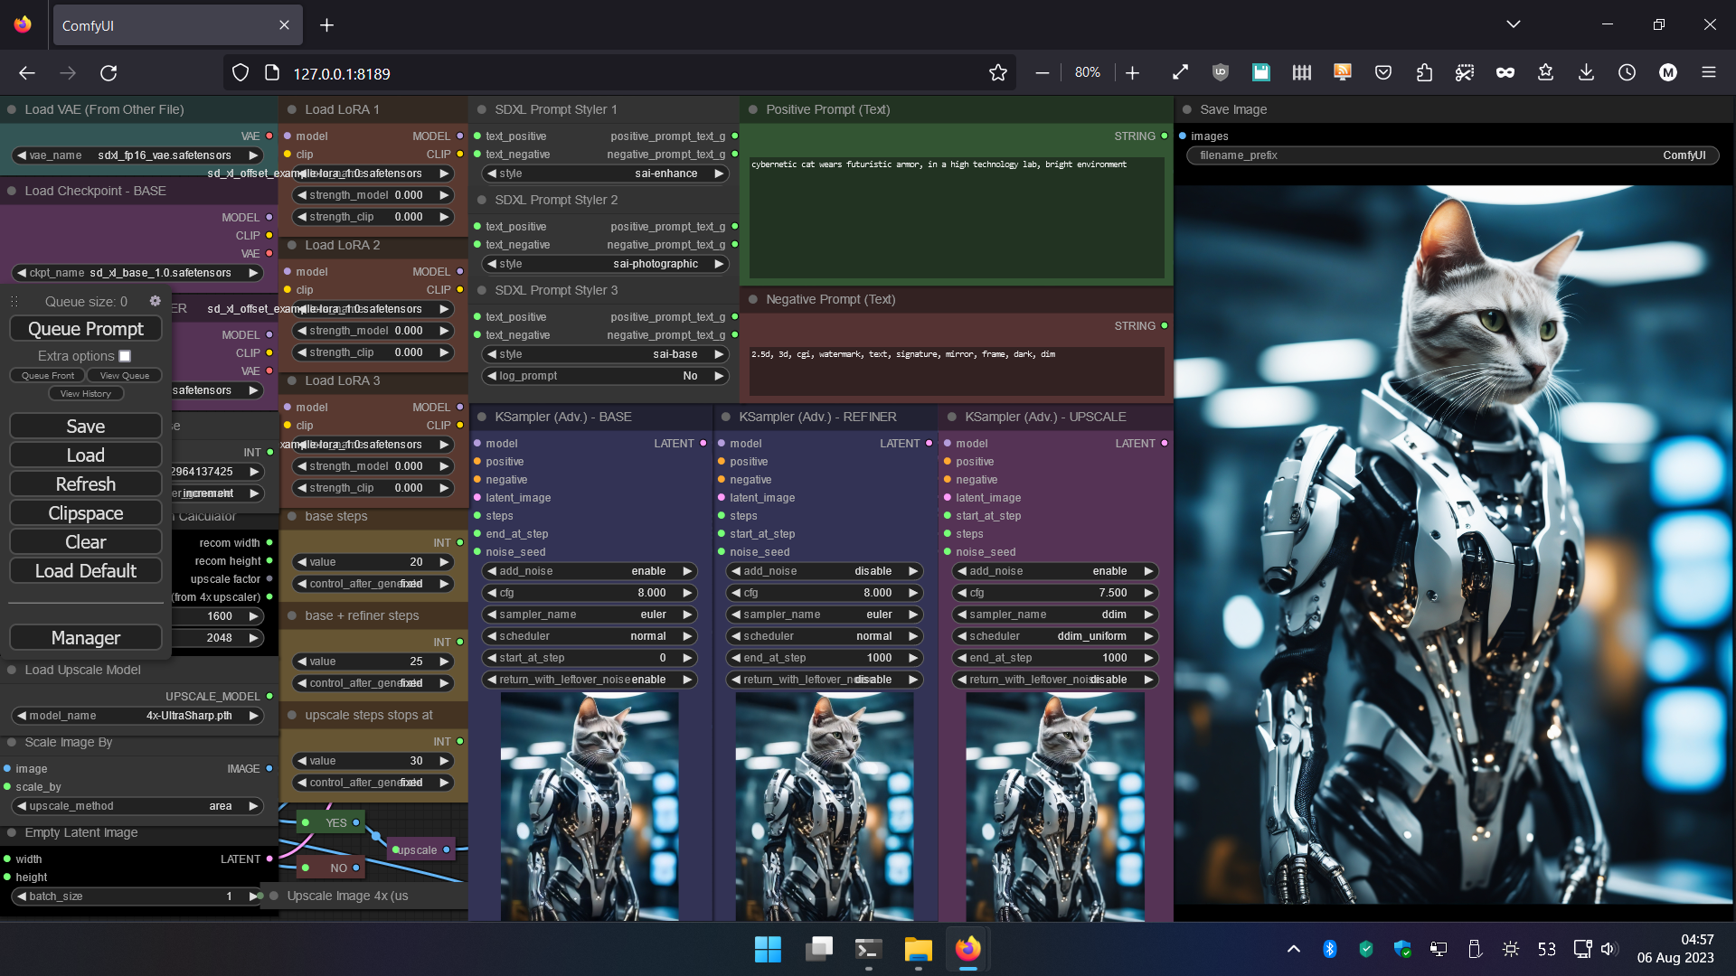Click the Refresh button in sidebar
This screenshot has height=976, width=1736.
pos(85,483)
